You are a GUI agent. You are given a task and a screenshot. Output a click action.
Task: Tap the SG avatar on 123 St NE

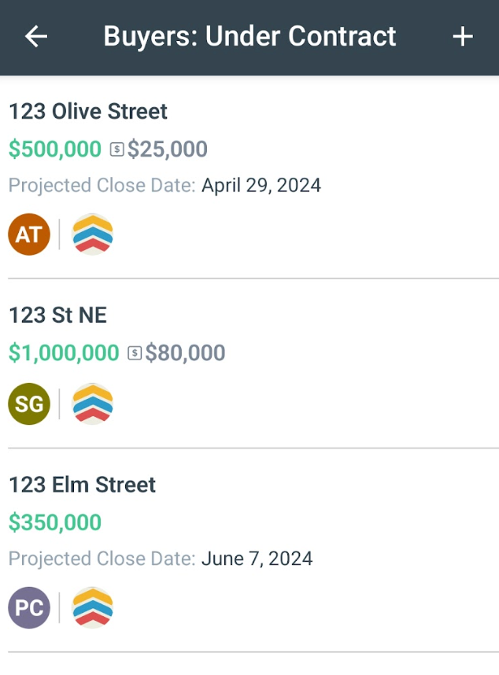point(29,404)
